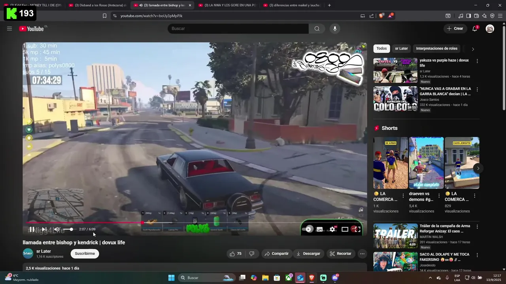Open the more actions ellipsis under the video
This screenshot has width=506, height=284.
362,254
